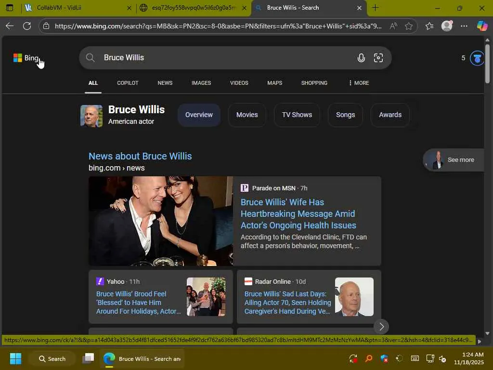
Task: Click the Yahoo article family thumbnail
Action: coord(206,297)
